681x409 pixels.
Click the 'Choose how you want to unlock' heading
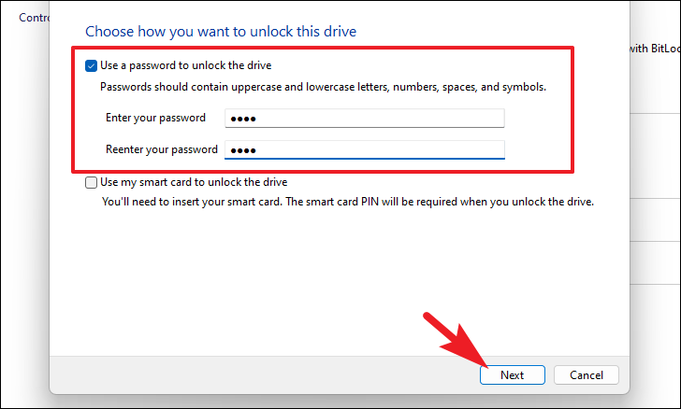pyautogui.click(x=221, y=32)
